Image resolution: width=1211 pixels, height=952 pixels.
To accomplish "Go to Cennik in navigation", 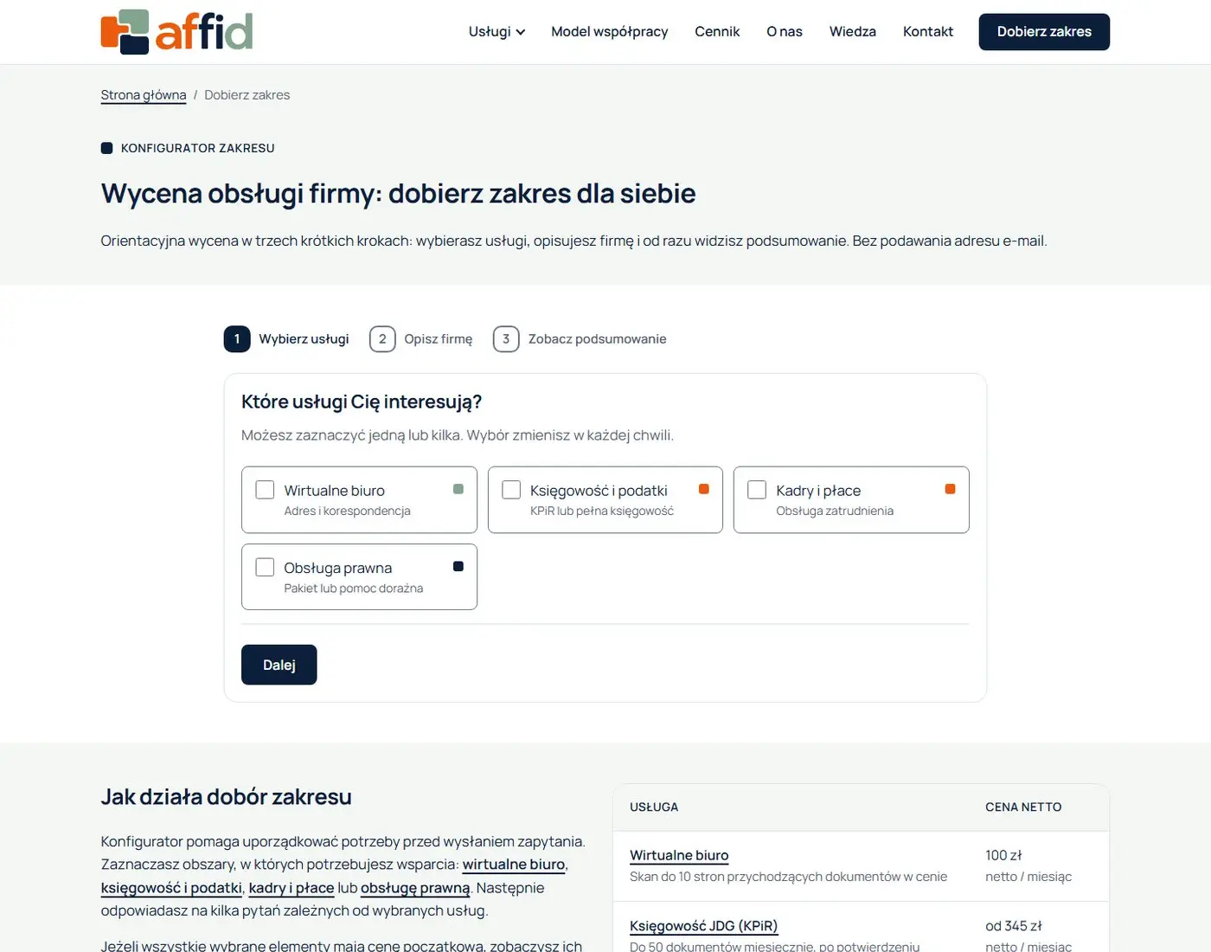I will click(x=717, y=32).
